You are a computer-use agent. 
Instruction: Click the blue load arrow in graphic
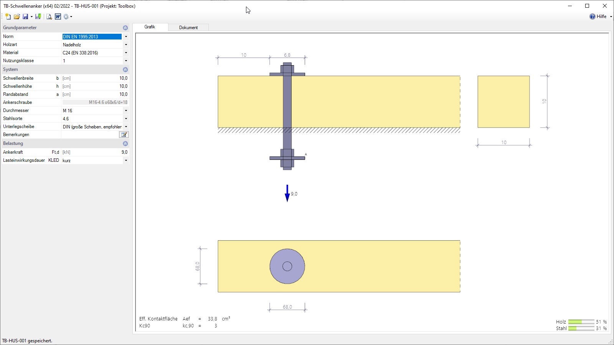[287, 193]
